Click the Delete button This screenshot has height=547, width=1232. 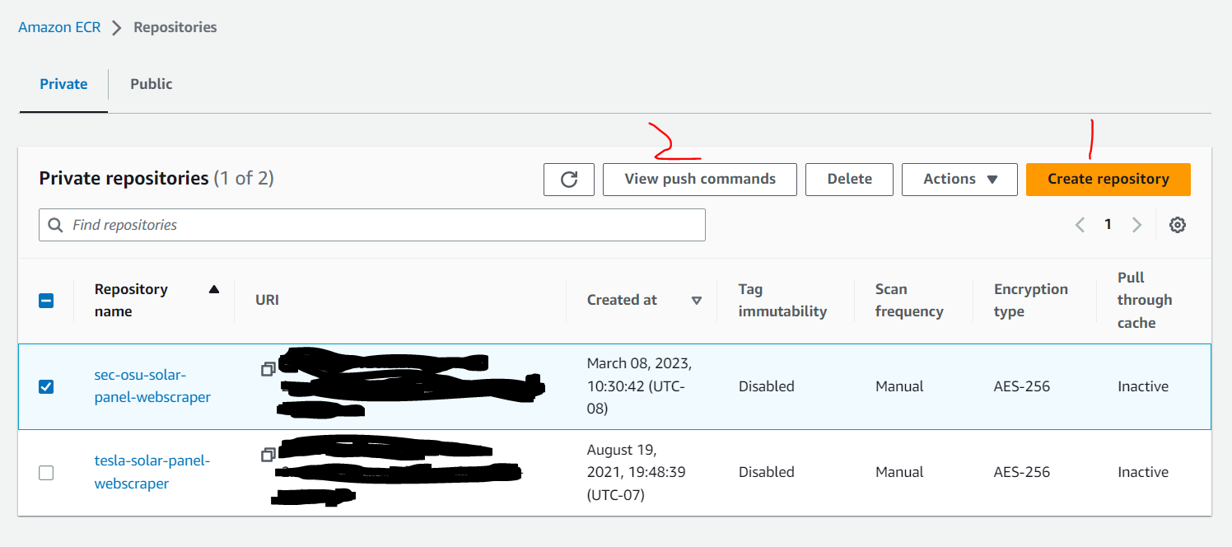(x=849, y=180)
